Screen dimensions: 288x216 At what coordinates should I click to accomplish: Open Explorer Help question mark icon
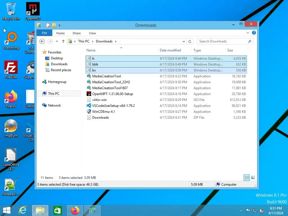(254, 33)
